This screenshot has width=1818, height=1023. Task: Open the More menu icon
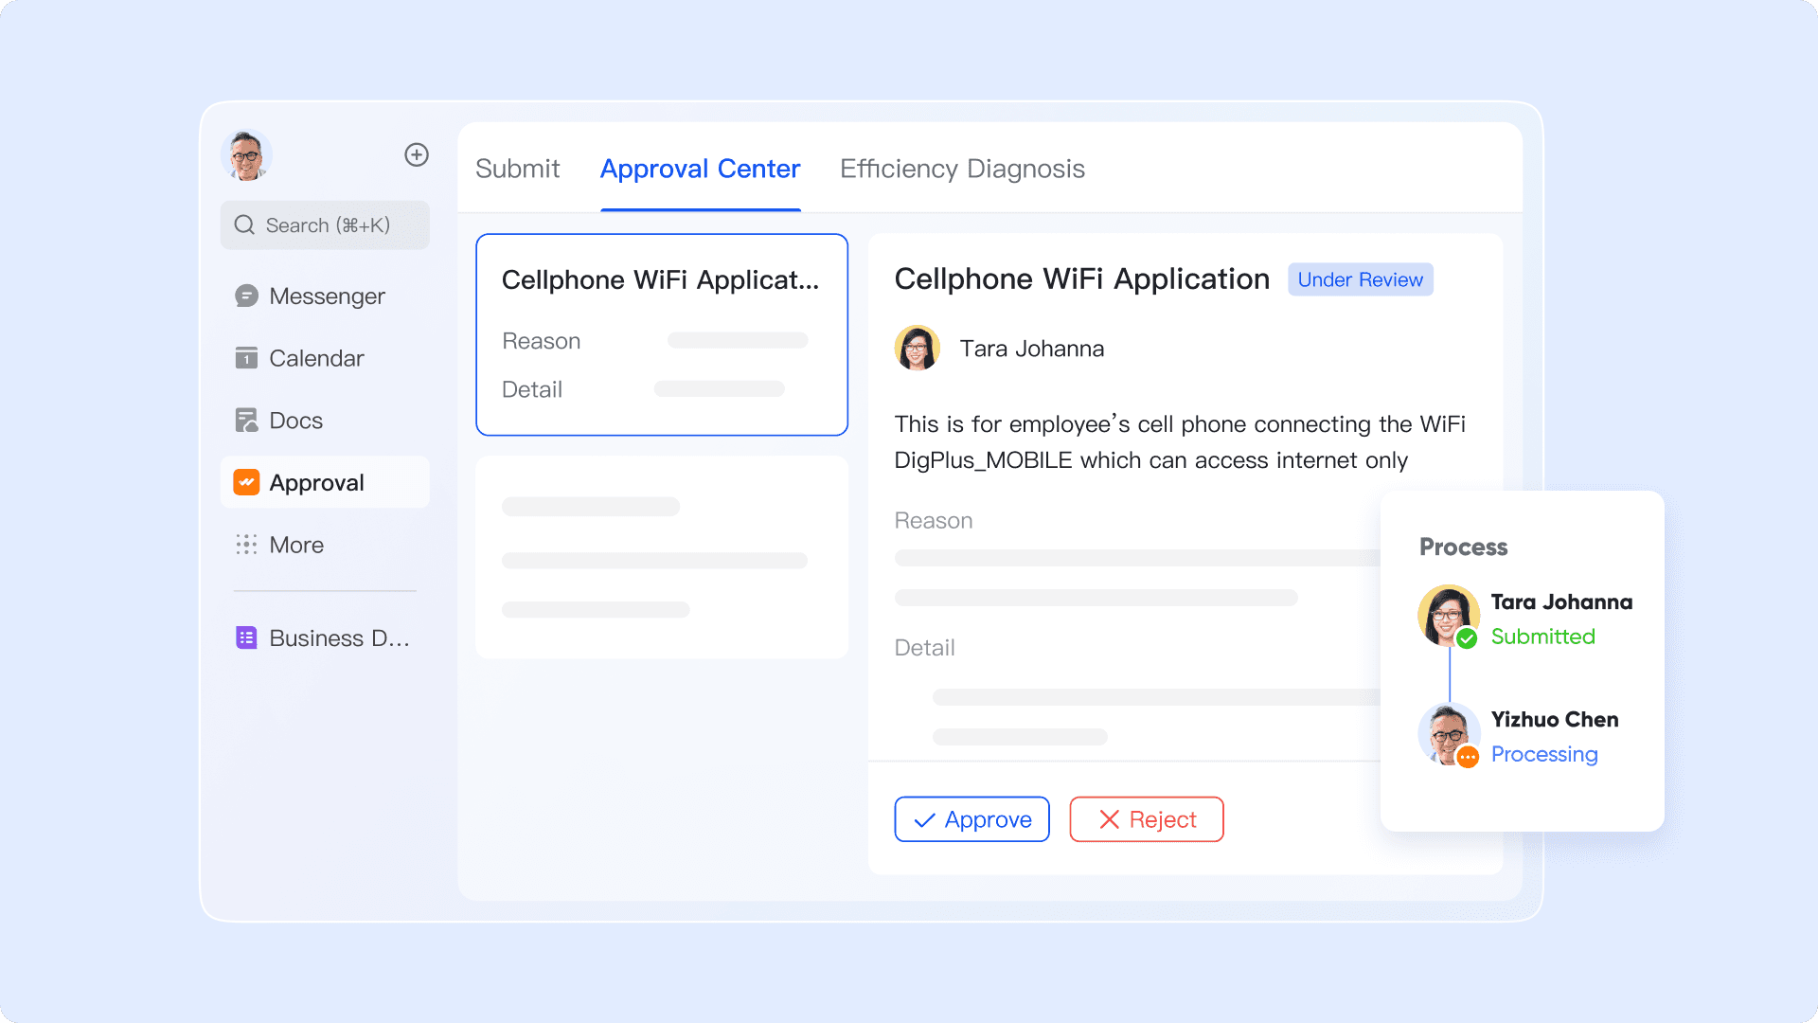(245, 545)
